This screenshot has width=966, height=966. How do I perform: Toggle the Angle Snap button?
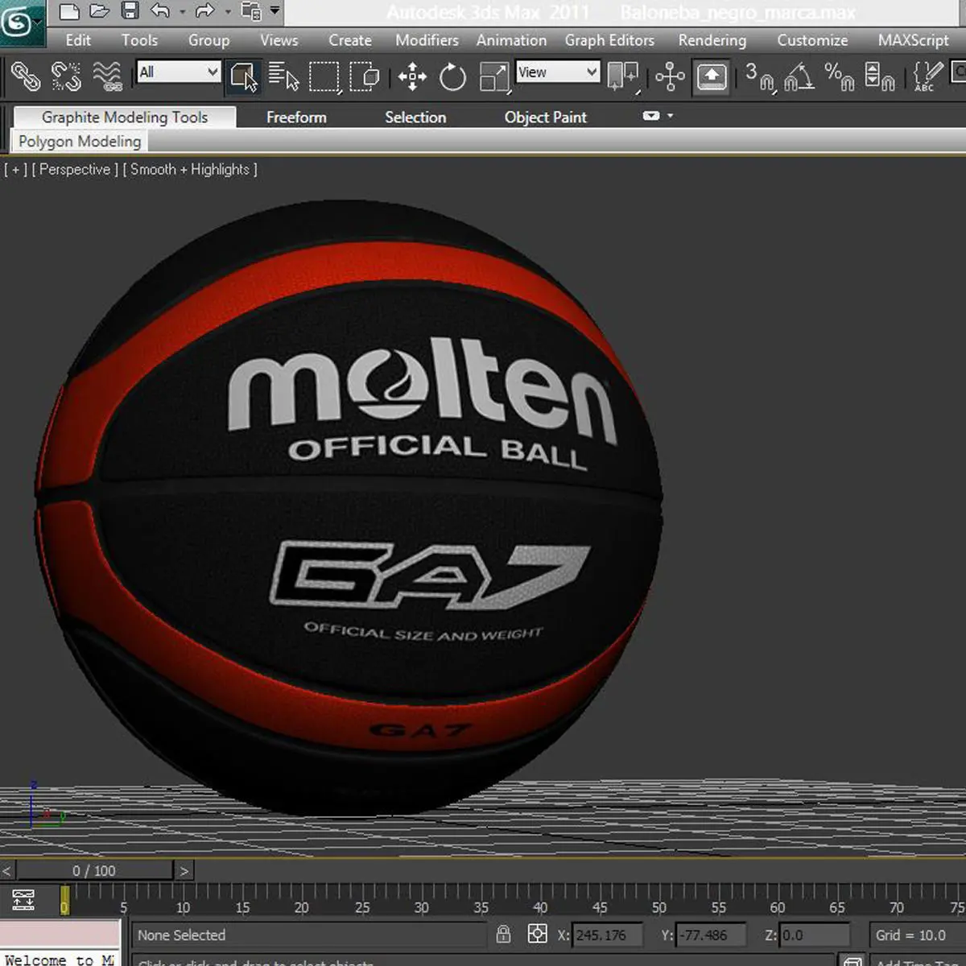799,77
